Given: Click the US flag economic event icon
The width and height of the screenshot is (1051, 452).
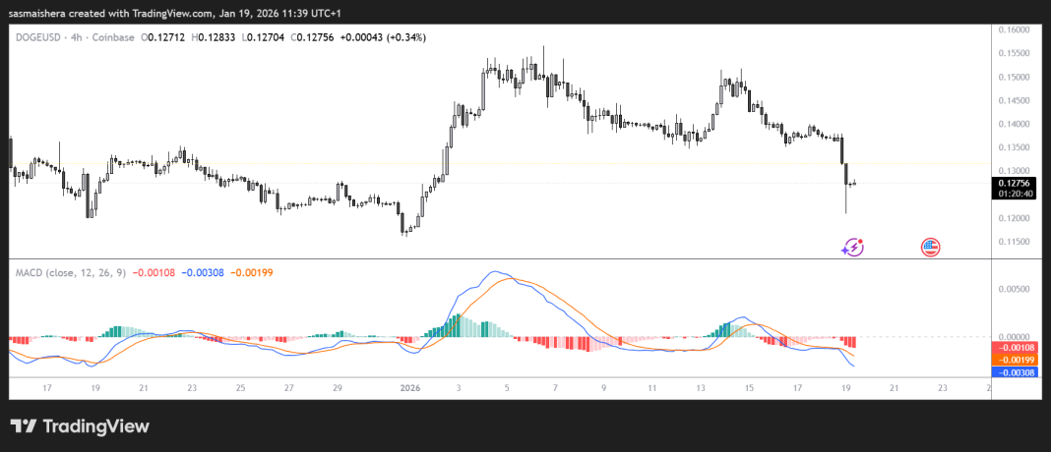Looking at the screenshot, I should coord(930,247).
